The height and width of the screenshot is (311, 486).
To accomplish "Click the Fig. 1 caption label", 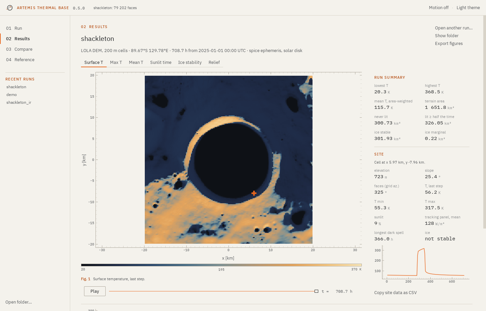I will coord(86,279).
